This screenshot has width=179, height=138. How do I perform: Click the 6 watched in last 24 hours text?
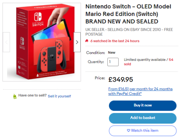point(115,41)
